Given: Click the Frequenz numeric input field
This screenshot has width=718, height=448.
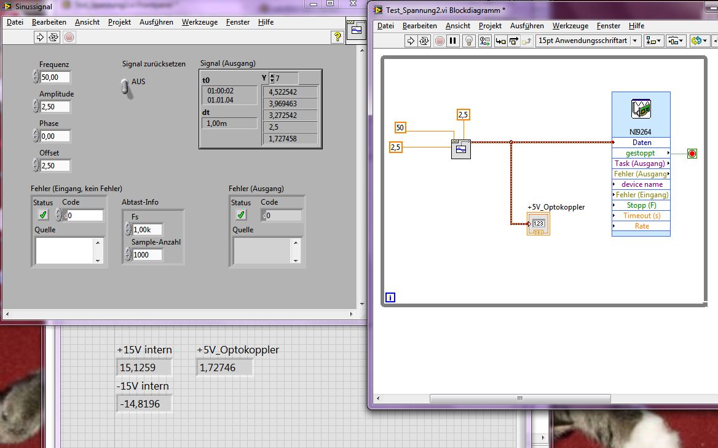Looking at the screenshot, I should coord(55,77).
